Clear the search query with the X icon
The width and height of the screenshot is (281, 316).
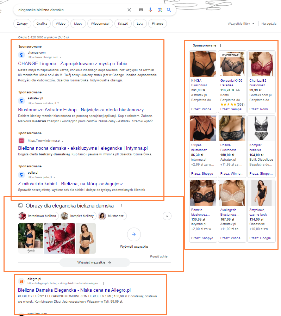point(129,10)
